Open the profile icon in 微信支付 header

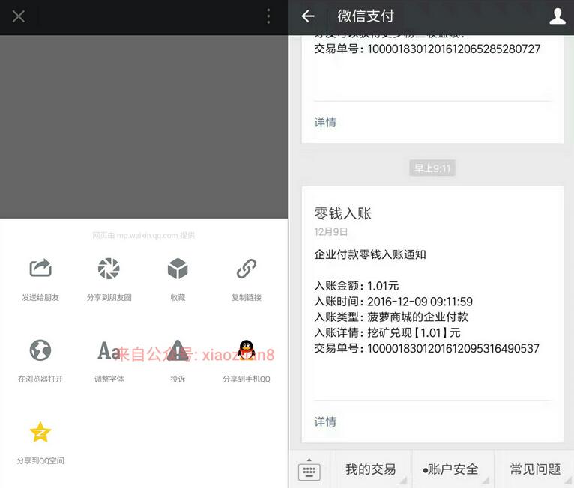(558, 16)
